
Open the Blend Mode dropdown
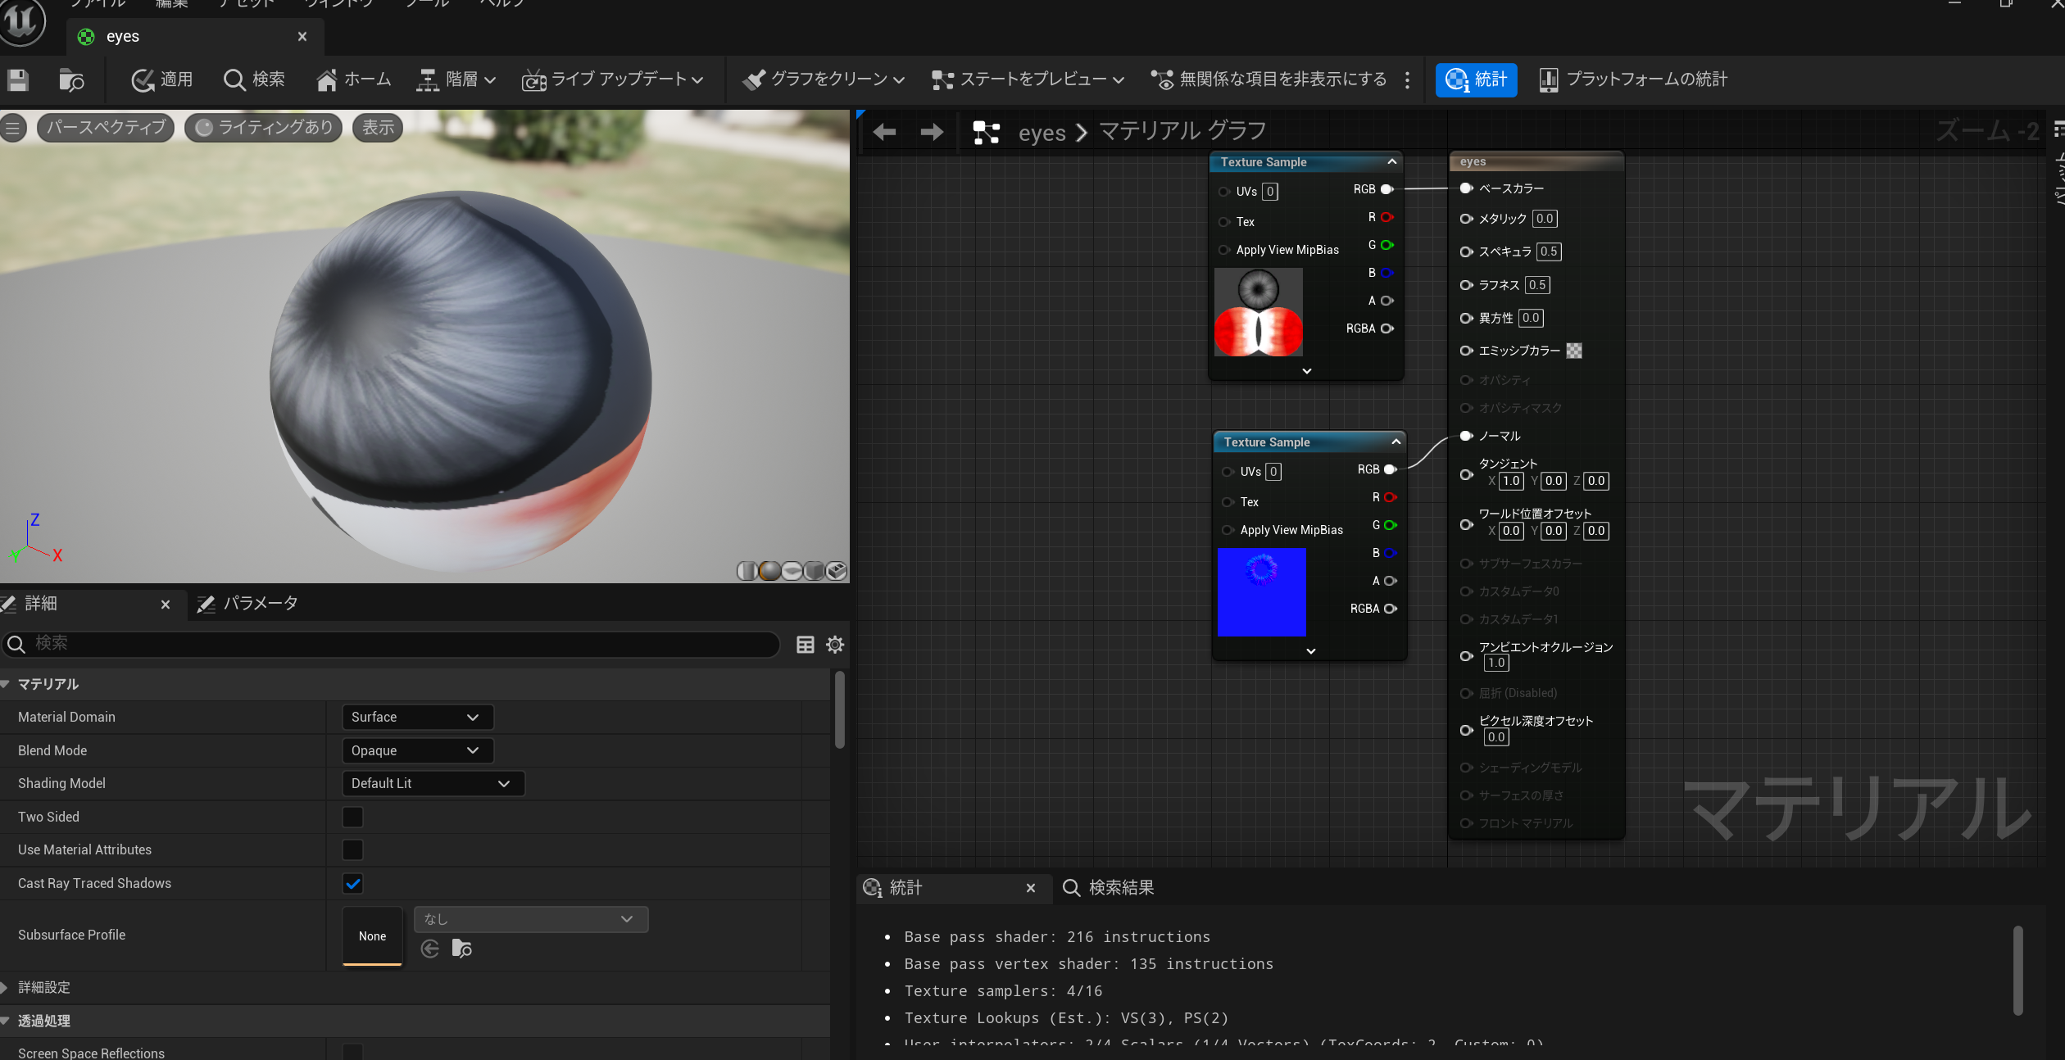pos(416,750)
